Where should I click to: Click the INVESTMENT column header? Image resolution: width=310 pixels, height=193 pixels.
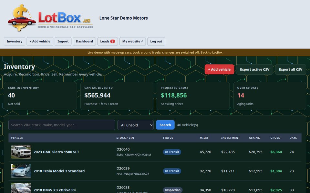click(x=230, y=138)
